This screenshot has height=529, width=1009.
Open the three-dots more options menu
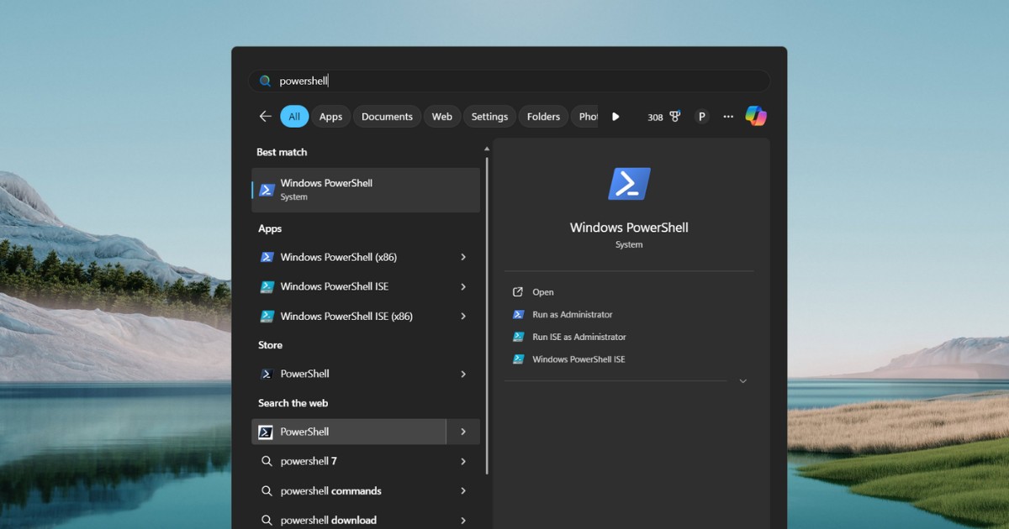tap(728, 117)
